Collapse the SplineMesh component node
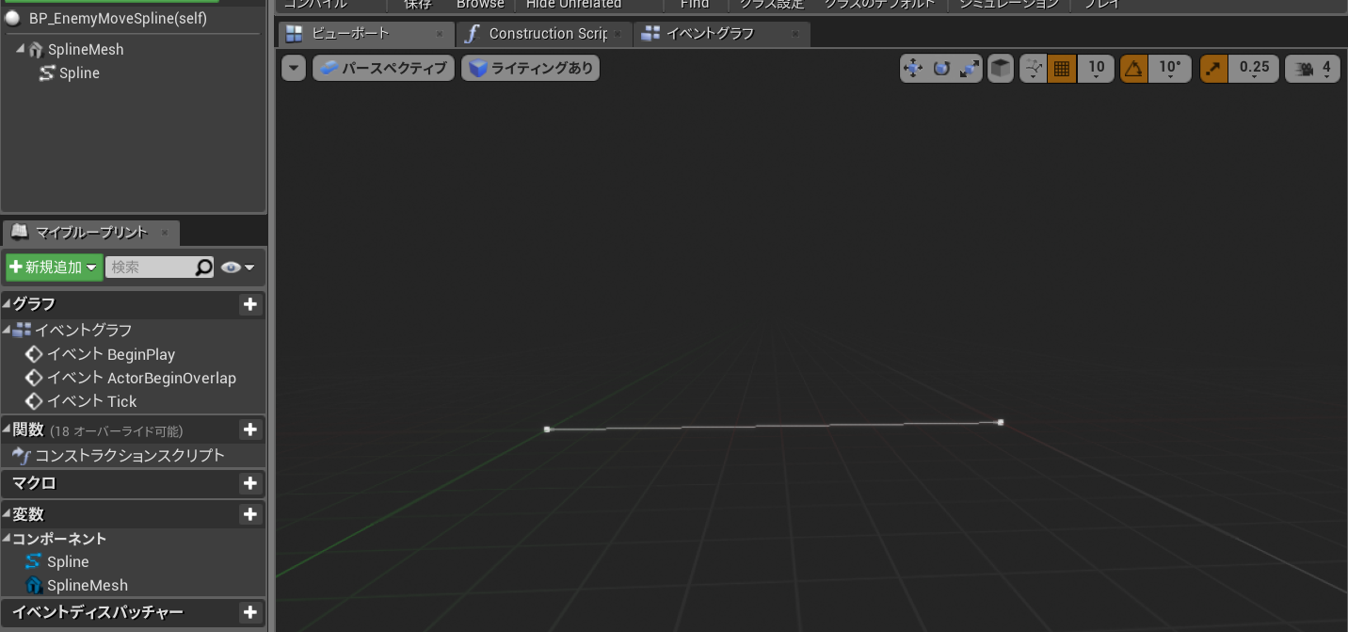 coord(20,49)
